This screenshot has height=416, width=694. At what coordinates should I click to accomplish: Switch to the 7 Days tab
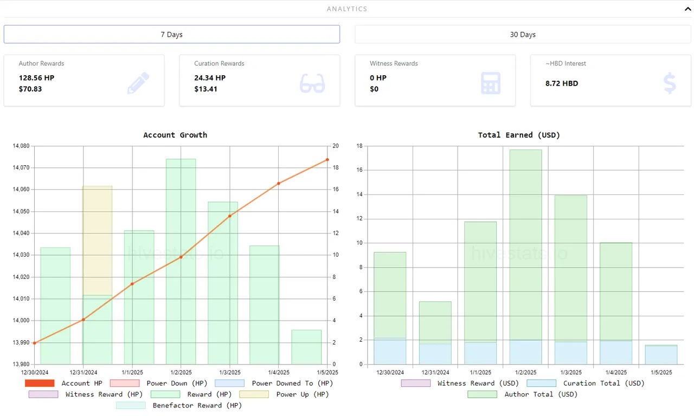tap(172, 34)
